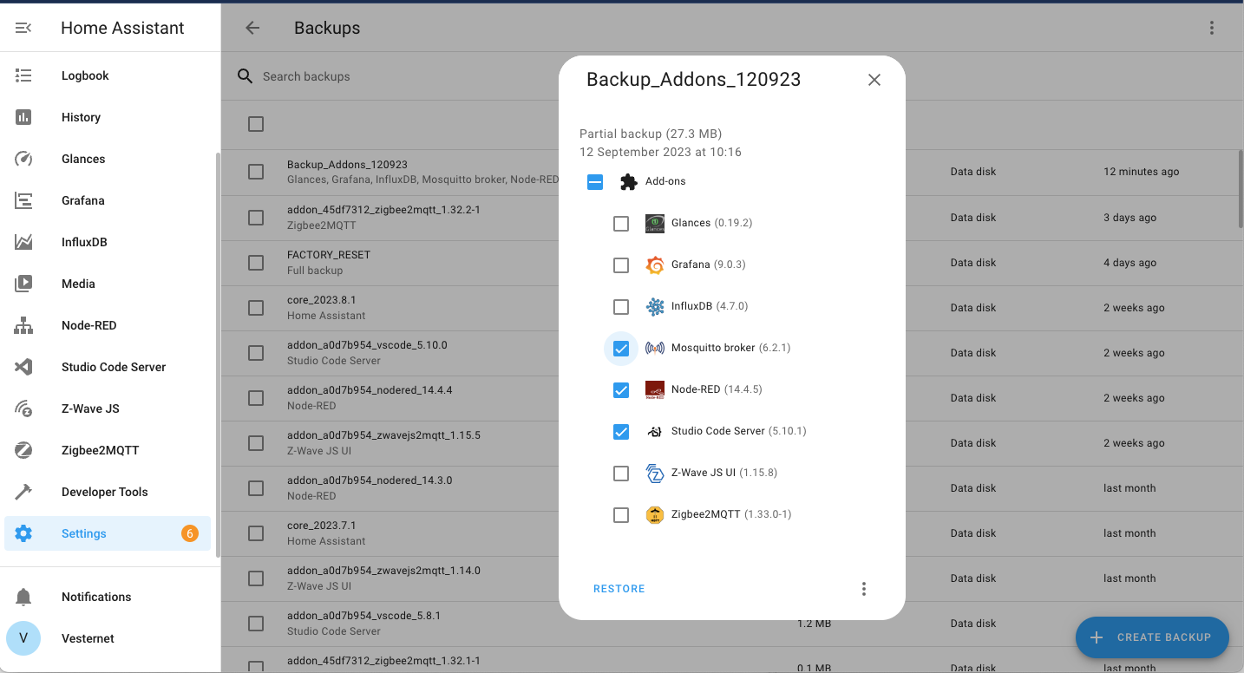Viewport: 1244px width, 673px height.
Task: Go back with the arrow icon
Action: pyautogui.click(x=252, y=28)
